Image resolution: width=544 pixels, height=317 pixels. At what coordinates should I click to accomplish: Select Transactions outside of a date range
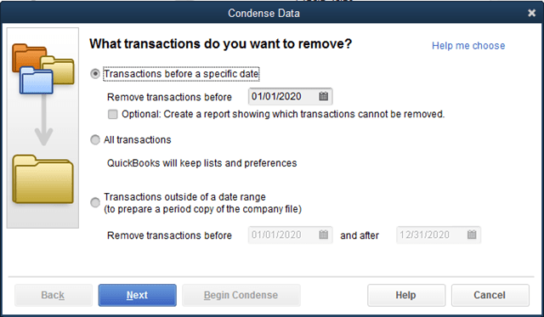95,202
